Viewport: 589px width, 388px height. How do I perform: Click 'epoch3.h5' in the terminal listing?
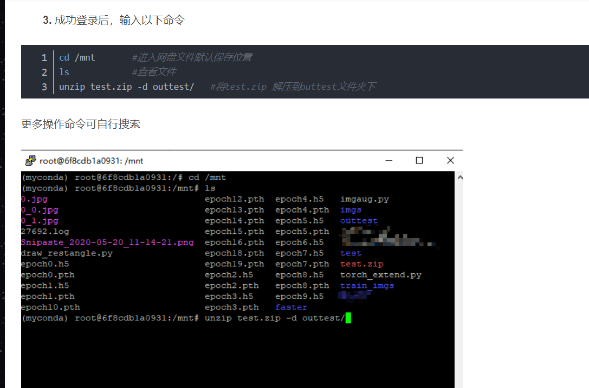point(229,297)
